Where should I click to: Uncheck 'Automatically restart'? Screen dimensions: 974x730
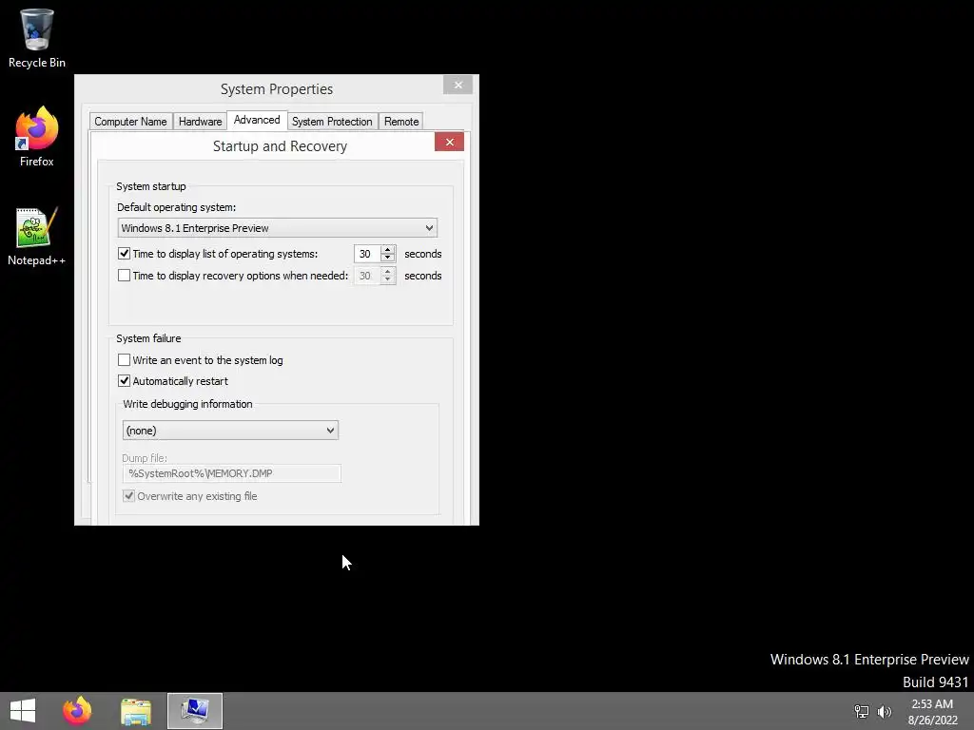pyautogui.click(x=125, y=380)
